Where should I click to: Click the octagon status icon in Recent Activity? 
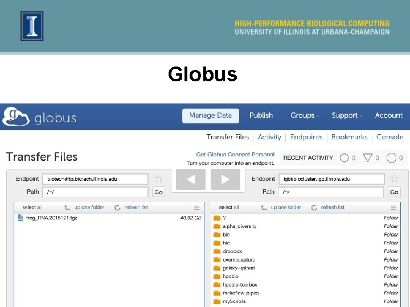coord(391,158)
